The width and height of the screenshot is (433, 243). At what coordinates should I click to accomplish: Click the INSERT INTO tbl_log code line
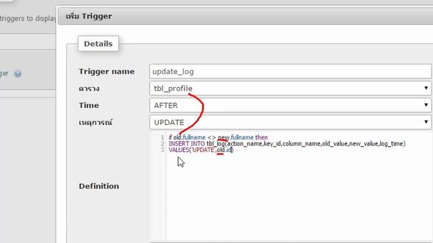click(x=287, y=144)
